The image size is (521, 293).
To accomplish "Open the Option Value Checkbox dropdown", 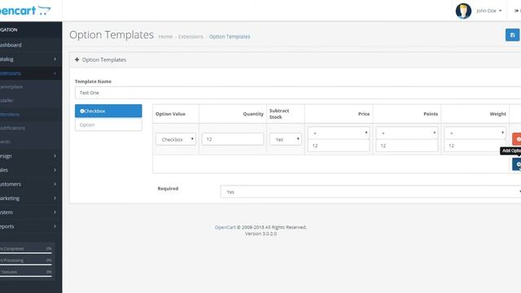I will (x=176, y=139).
